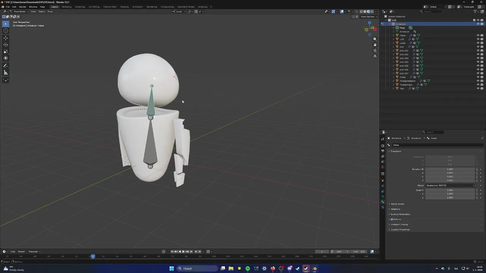Expand the Bendy Bones panel
This screenshot has height=273, width=486.
397,204
